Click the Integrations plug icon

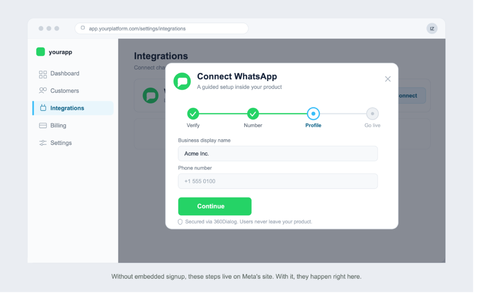(x=43, y=109)
